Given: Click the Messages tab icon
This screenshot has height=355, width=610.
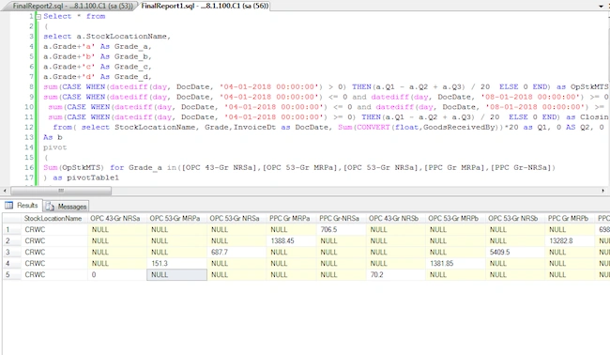Looking at the screenshot, I should click(50, 206).
